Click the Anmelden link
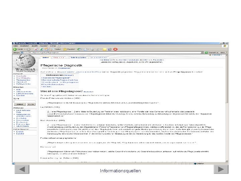The height and width of the screenshot is (181, 241). [217, 55]
